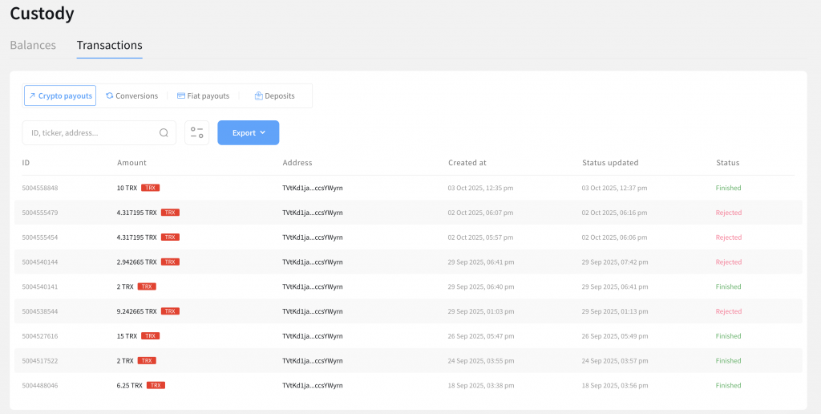821x414 pixels.
Task: Open transaction ID 5004558848
Action: pos(40,189)
